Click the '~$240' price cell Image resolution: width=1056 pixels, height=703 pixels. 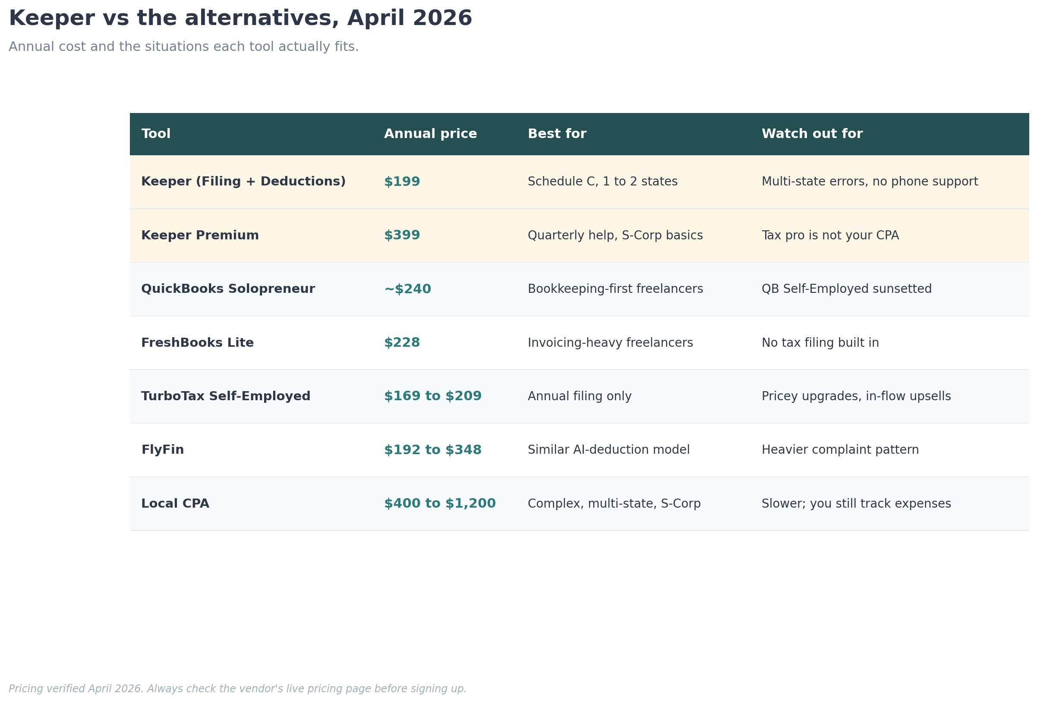407,289
